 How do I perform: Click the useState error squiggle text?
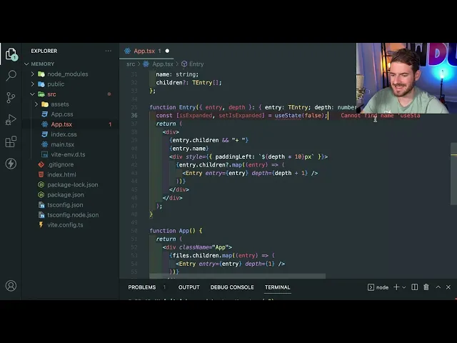click(x=288, y=116)
